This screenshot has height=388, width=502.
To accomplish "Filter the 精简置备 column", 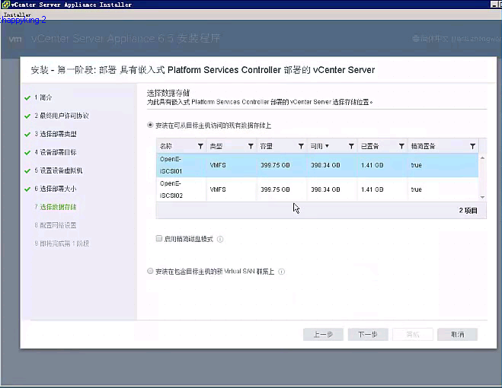I will (x=472, y=146).
